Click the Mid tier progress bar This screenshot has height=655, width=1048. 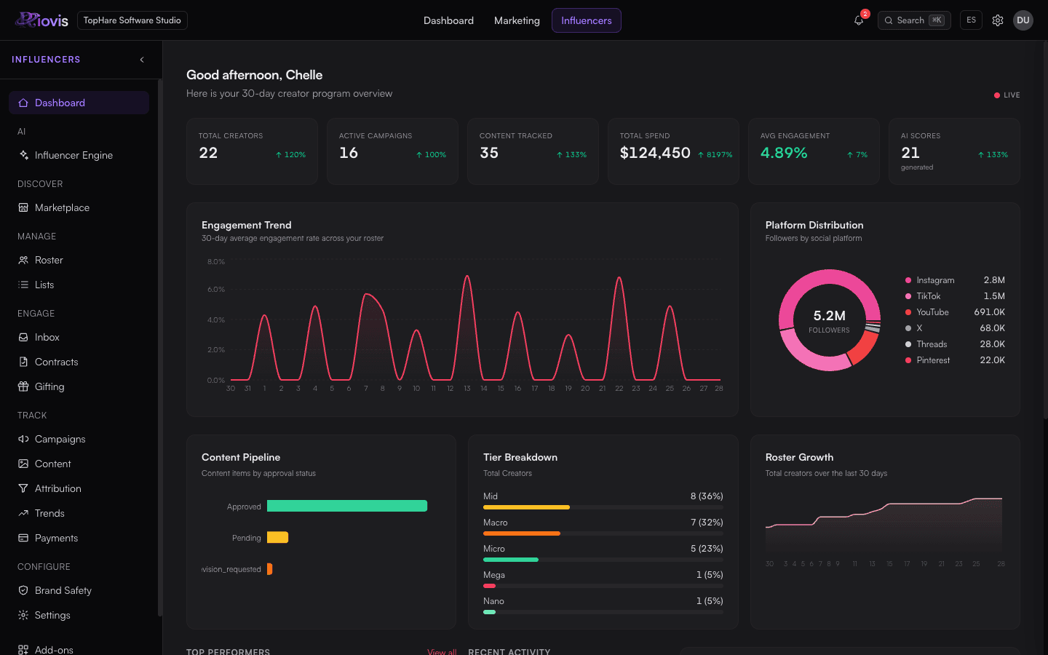pyautogui.click(x=603, y=507)
